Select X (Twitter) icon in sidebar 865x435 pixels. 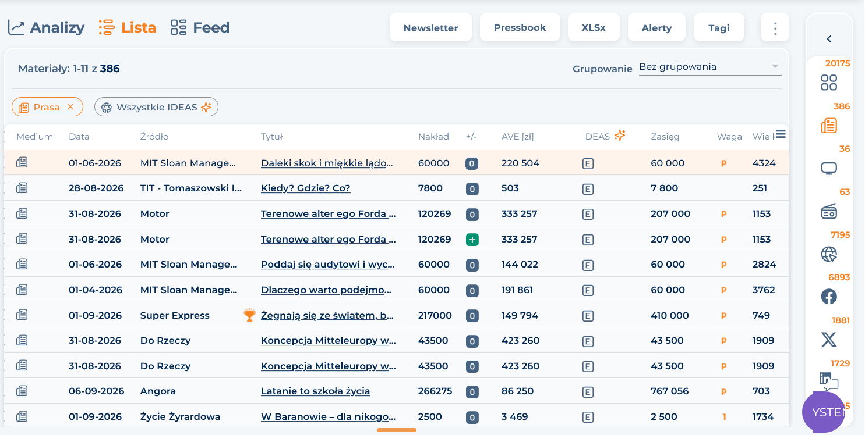[x=829, y=340]
